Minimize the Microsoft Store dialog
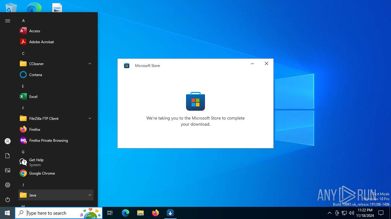The width and height of the screenshot is (391, 219). pyautogui.click(x=252, y=64)
